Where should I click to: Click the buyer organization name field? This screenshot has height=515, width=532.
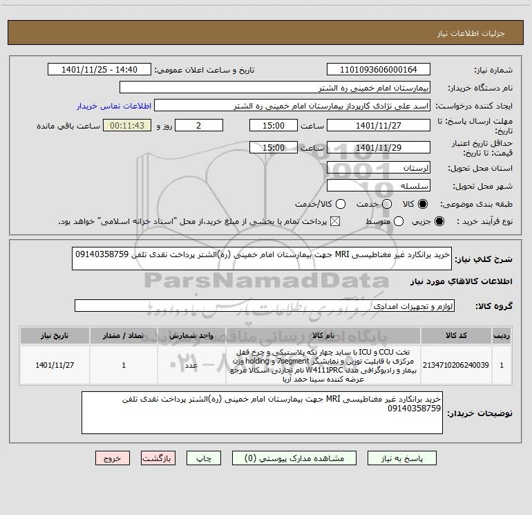[275, 88]
